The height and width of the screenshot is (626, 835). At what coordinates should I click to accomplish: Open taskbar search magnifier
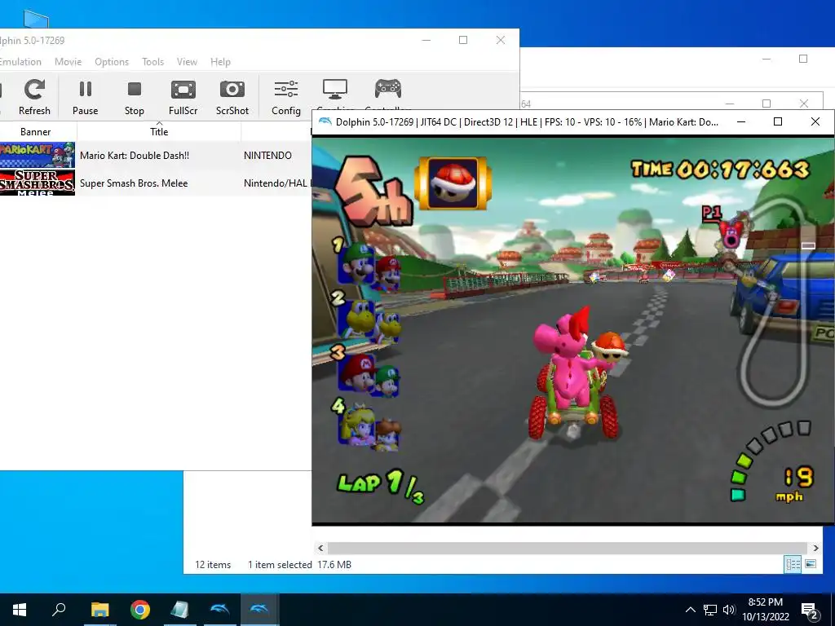[59, 610]
